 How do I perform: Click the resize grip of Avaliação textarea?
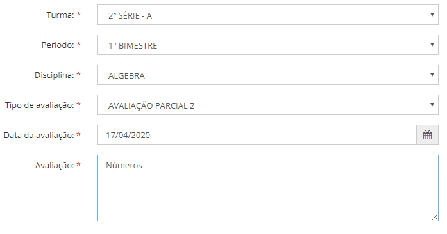[435, 217]
